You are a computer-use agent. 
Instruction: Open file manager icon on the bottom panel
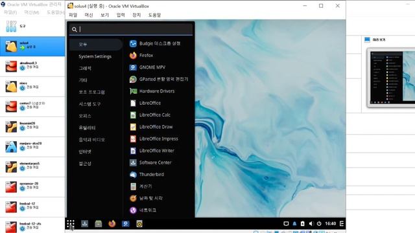99,224
